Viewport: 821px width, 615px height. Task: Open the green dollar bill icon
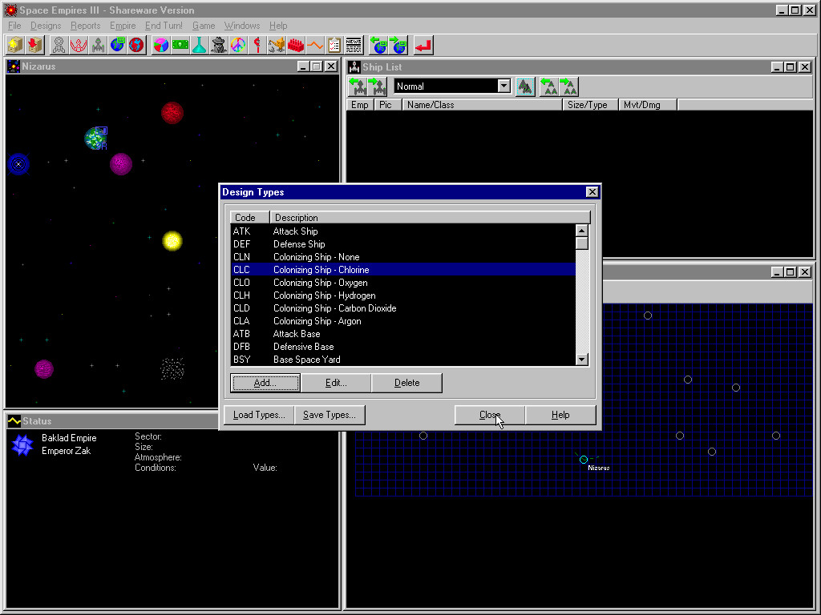coord(180,45)
